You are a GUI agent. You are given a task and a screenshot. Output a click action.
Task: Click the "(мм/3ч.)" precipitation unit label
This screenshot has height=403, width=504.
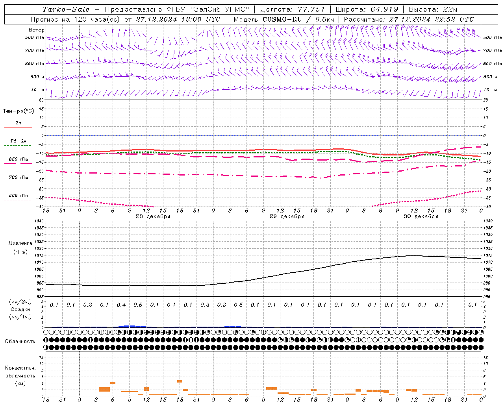tap(20, 302)
